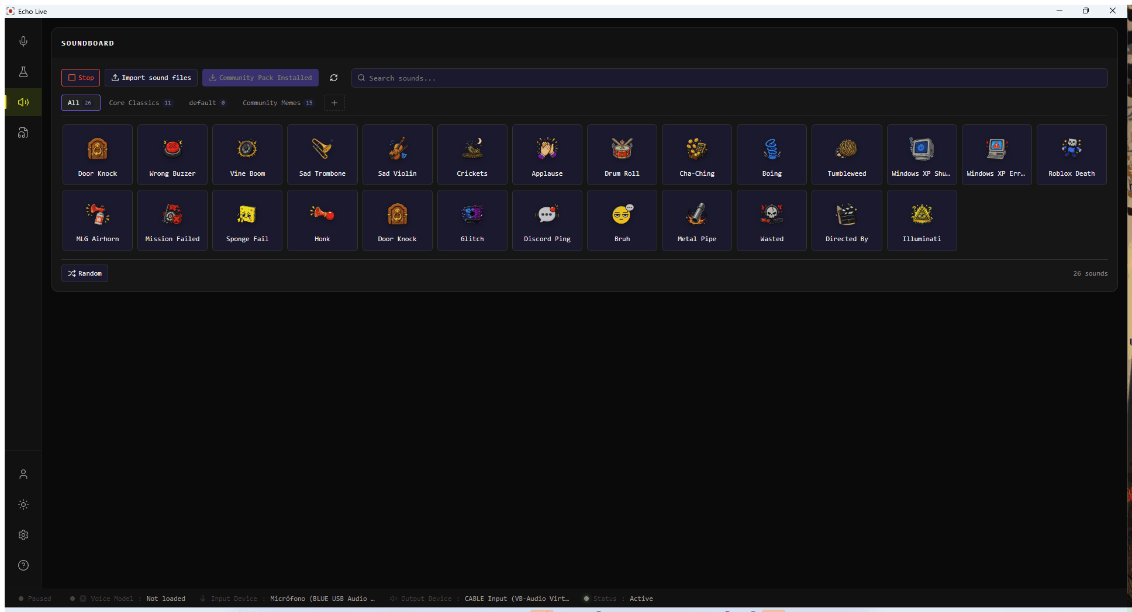Play the Crickets sound

coord(472,155)
